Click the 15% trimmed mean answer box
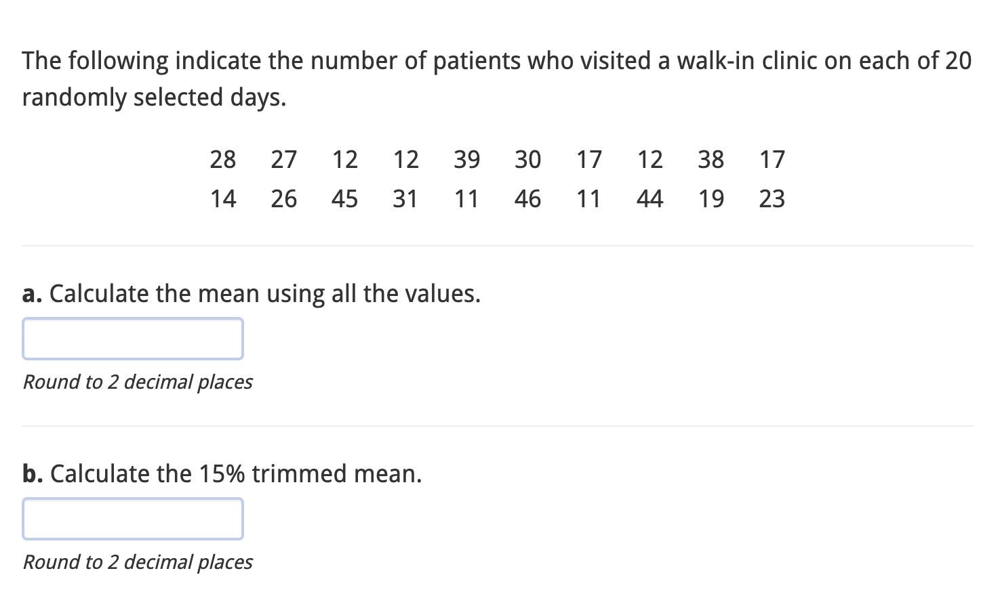 (133, 519)
